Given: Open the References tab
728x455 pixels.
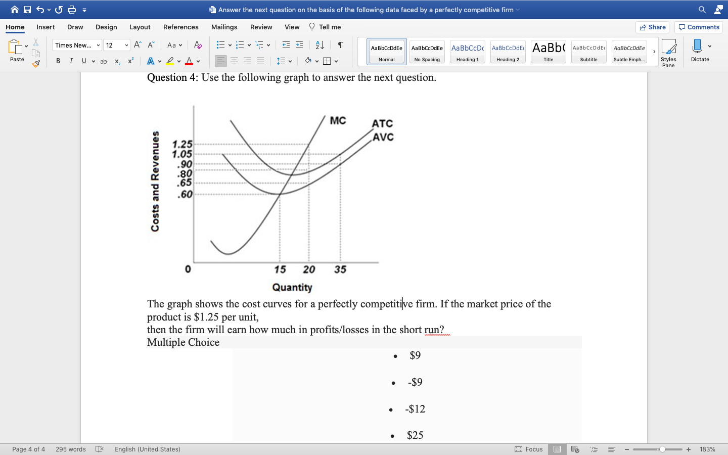Looking at the screenshot, I should [180, 27].
